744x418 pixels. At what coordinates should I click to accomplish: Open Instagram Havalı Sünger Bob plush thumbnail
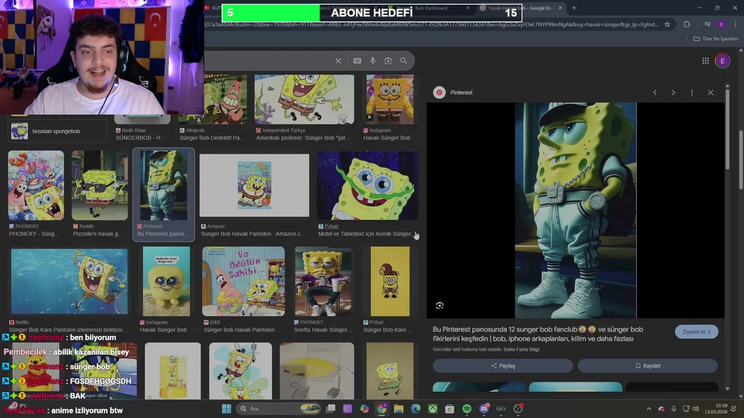coord(166,281)
